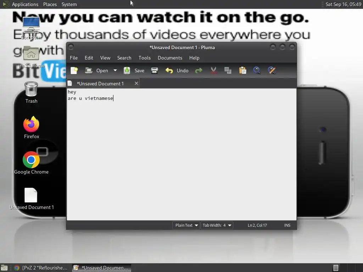
Task: Click the line 'are u vietnamese'
Action: tap(90, 98)
